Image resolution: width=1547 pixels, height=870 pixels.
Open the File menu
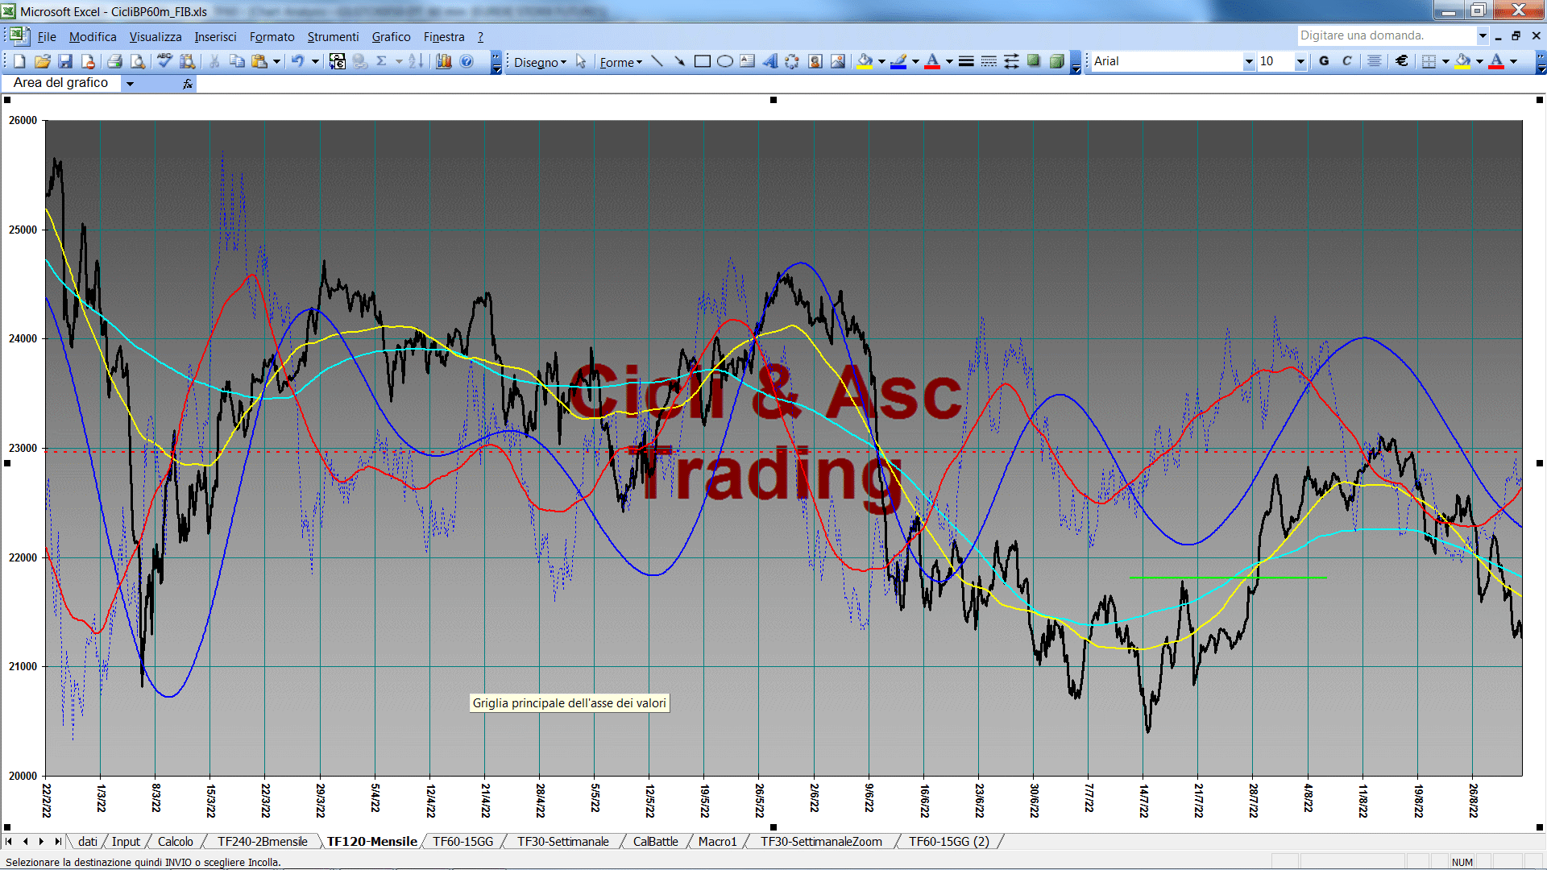[x=47, y=37]
